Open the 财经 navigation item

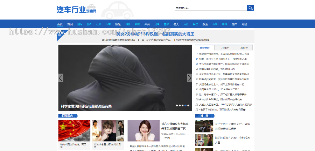(x=244, y=24)
